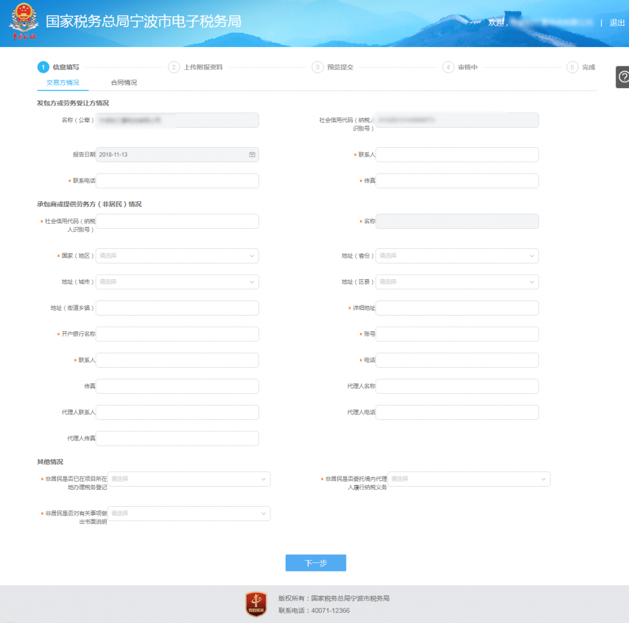Open the 国家（地区） country dropdown
The height and width of the screenshot is (623, 629).
[177, 256]
